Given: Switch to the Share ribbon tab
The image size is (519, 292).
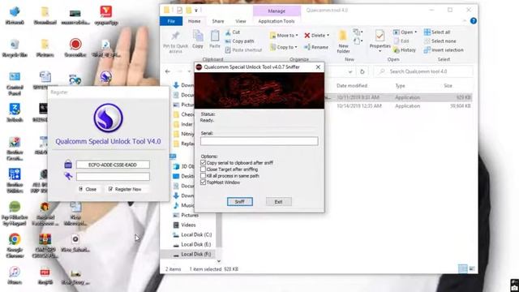Looking at the screenshot, I should click(218, 21).
